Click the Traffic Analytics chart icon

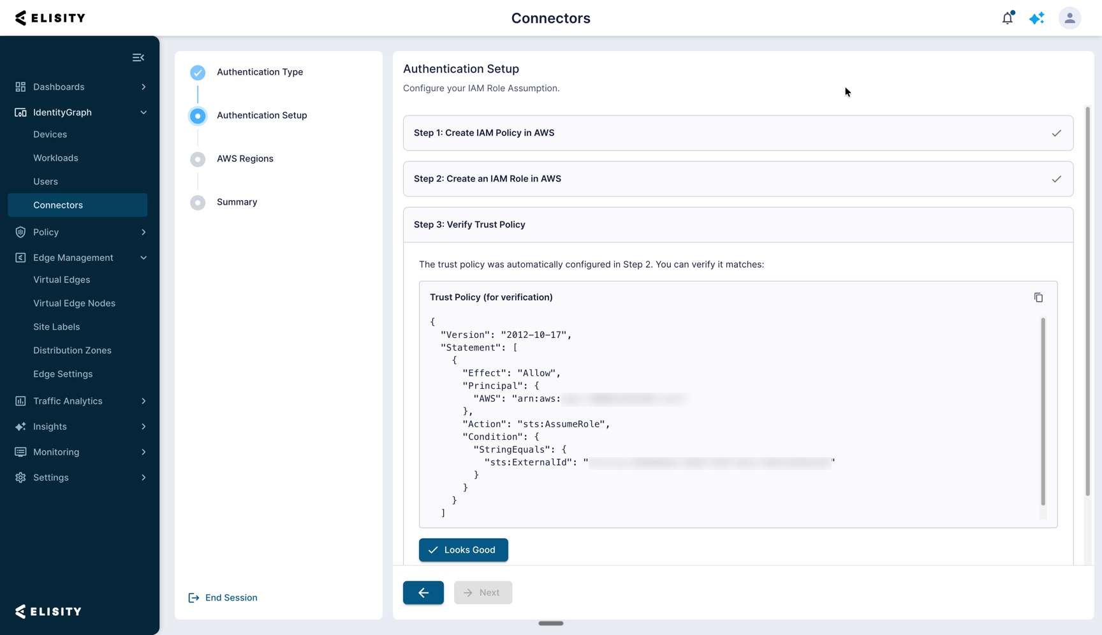click(x=20, y=401)
